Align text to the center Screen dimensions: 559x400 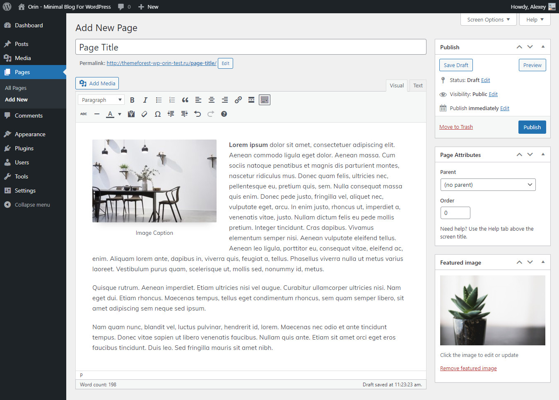point(211,99)
